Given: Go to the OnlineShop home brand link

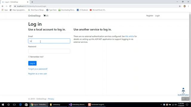Looking at the screenshot, I should pyautogui.click(x=34, y=16).
